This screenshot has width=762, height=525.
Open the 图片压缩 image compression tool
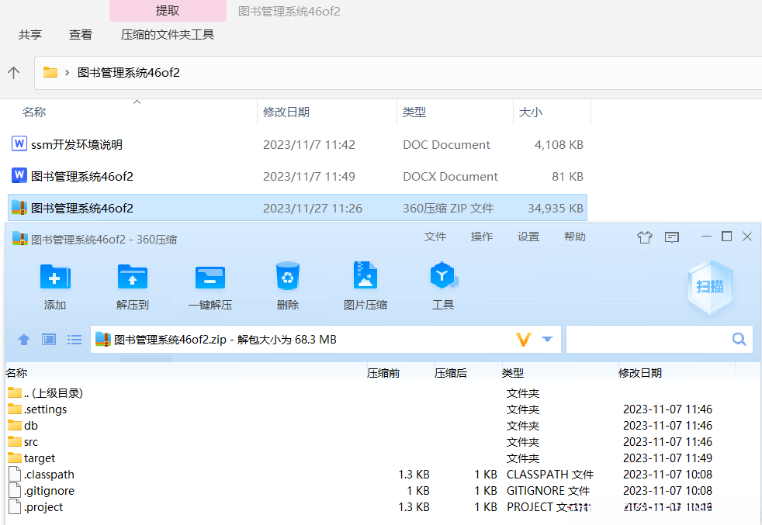(x=365, y=275)
